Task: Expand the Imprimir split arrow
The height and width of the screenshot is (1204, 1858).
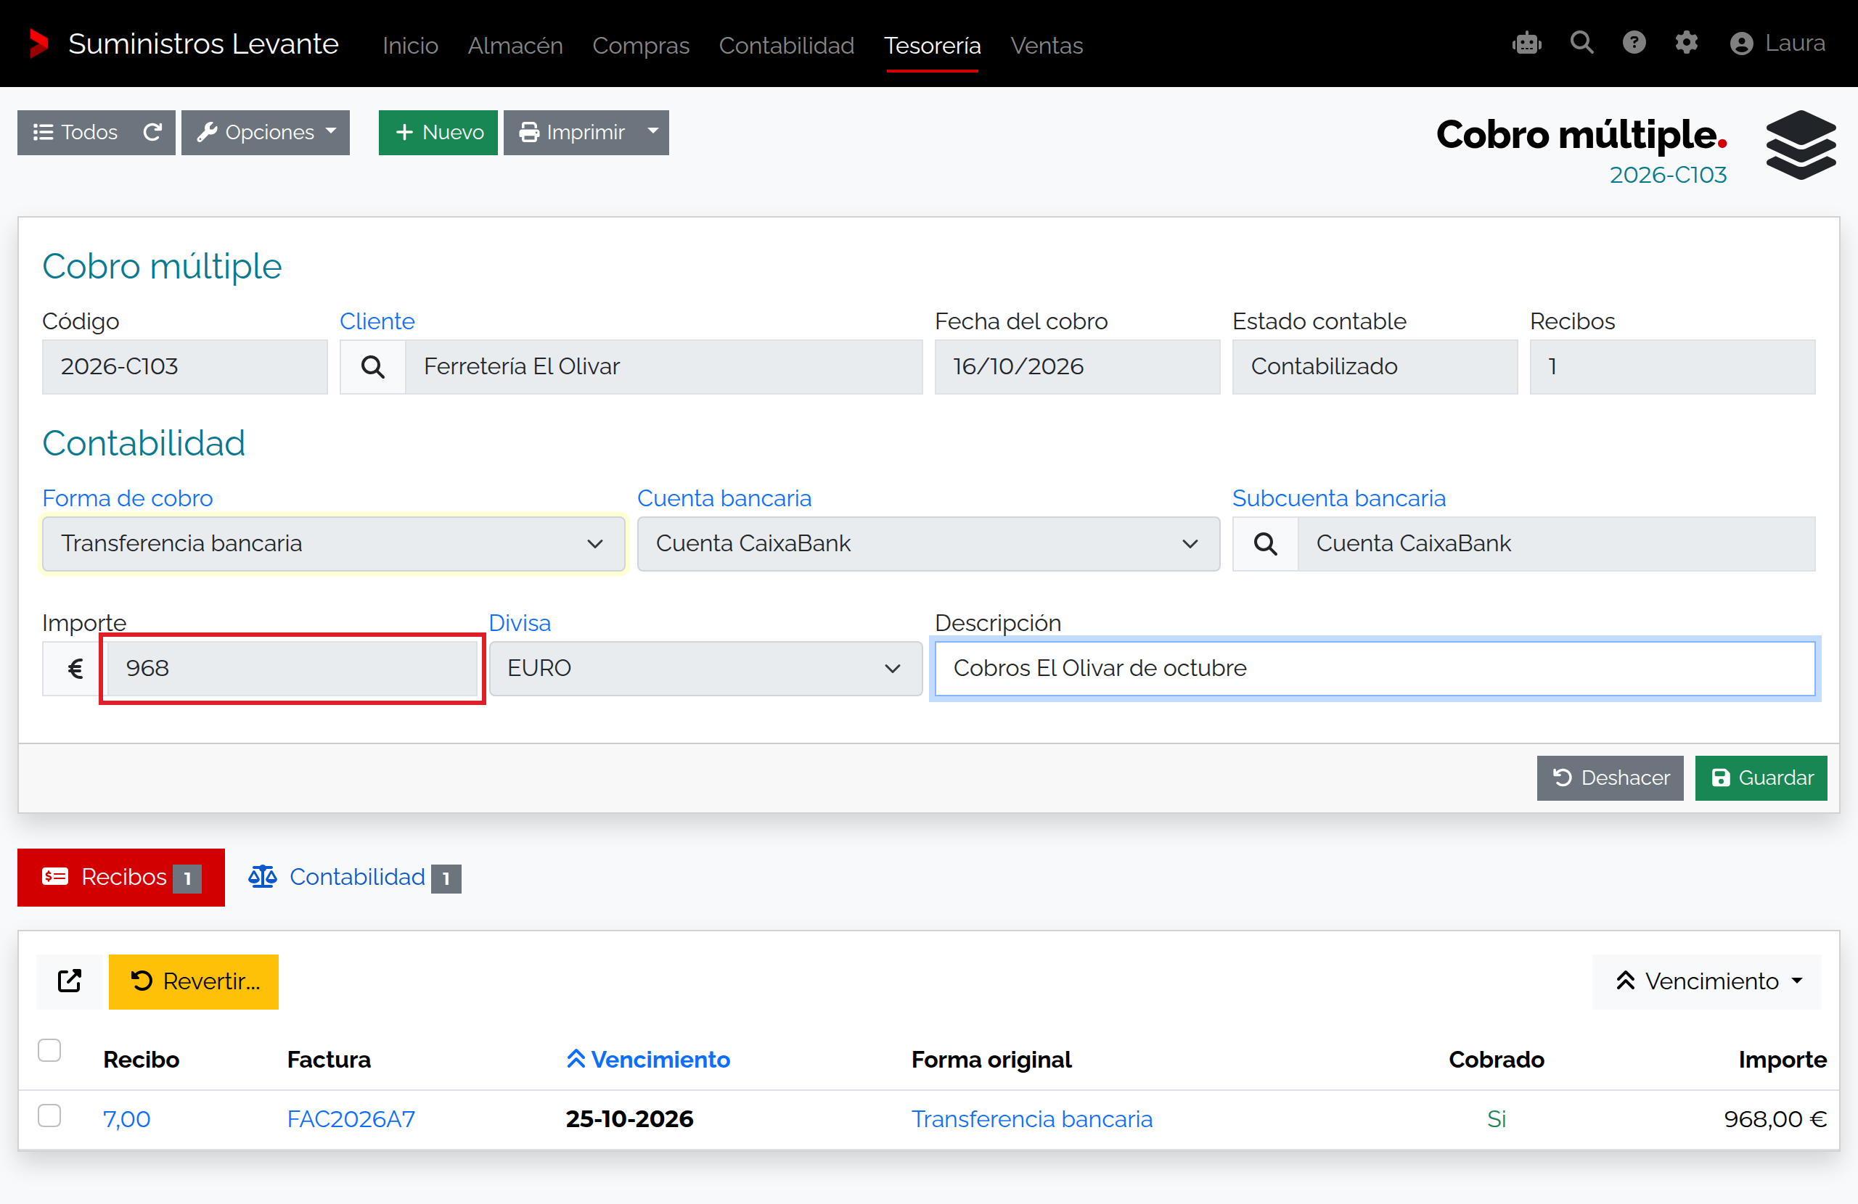Action: pyautogui.click(x=653, y=133)
